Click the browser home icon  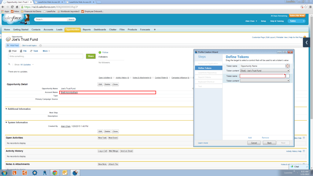tap(17, 7)
